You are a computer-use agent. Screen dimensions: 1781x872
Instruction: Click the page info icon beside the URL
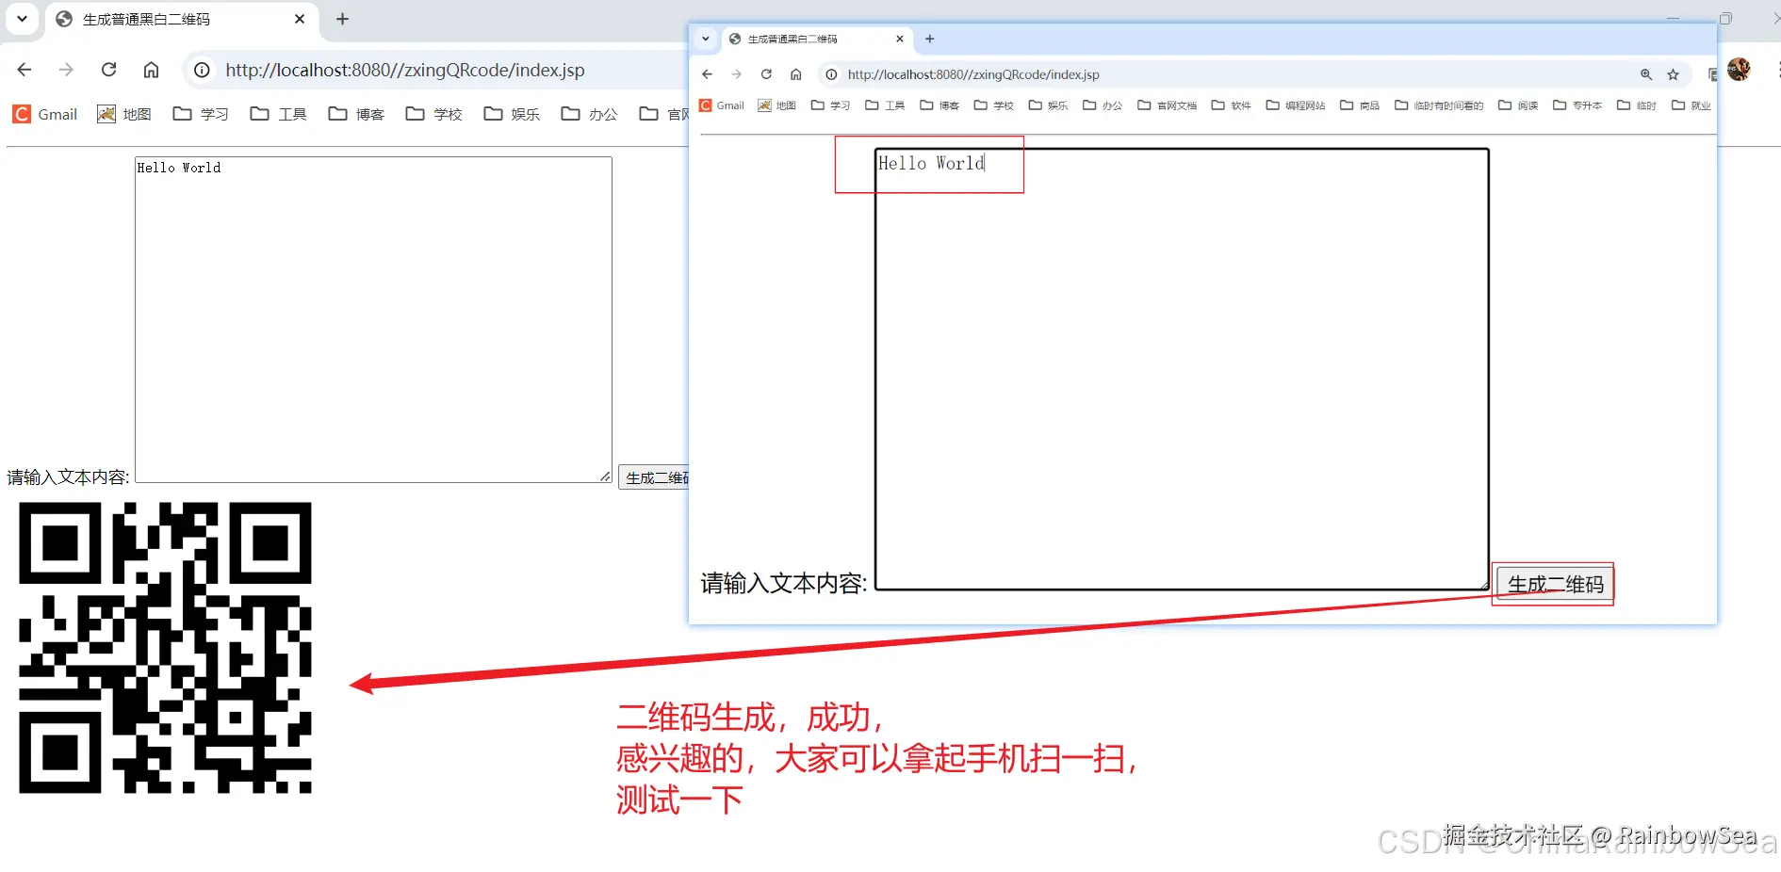coord(830,74)
